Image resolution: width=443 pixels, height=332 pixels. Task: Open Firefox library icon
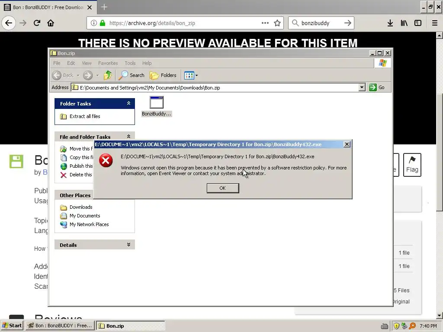[404, 23]
